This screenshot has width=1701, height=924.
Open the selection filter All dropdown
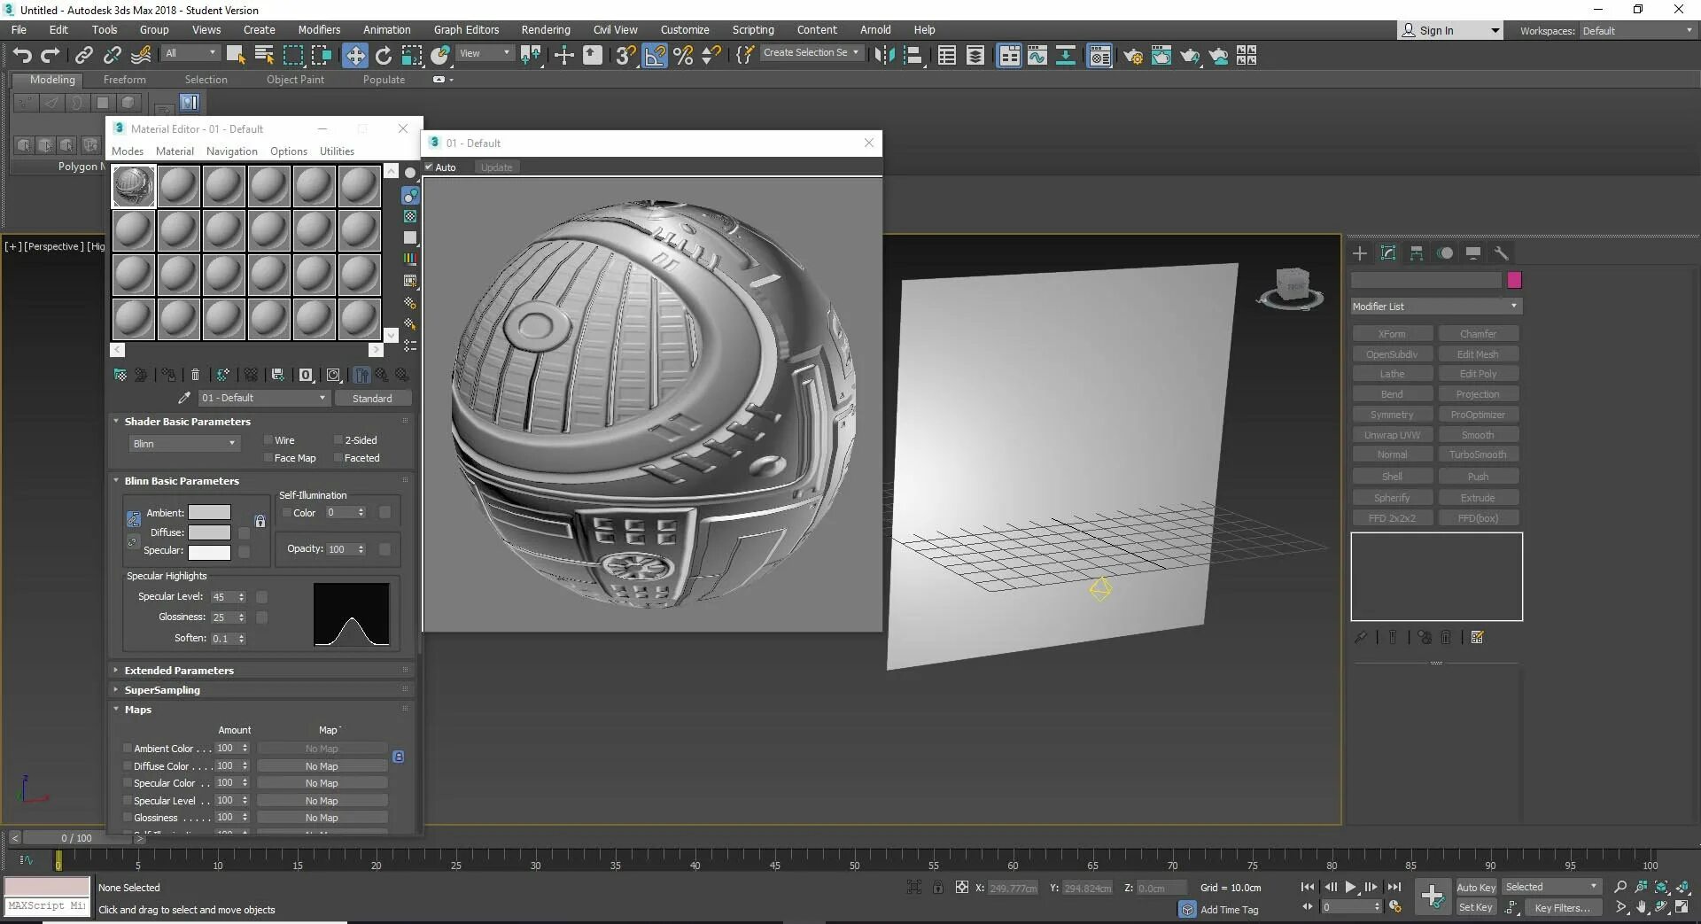[x=190, y=53]
